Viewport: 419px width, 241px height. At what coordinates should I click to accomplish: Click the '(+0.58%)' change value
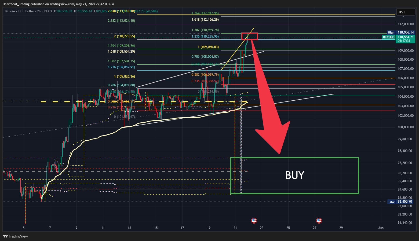click(x=152, y=11)
